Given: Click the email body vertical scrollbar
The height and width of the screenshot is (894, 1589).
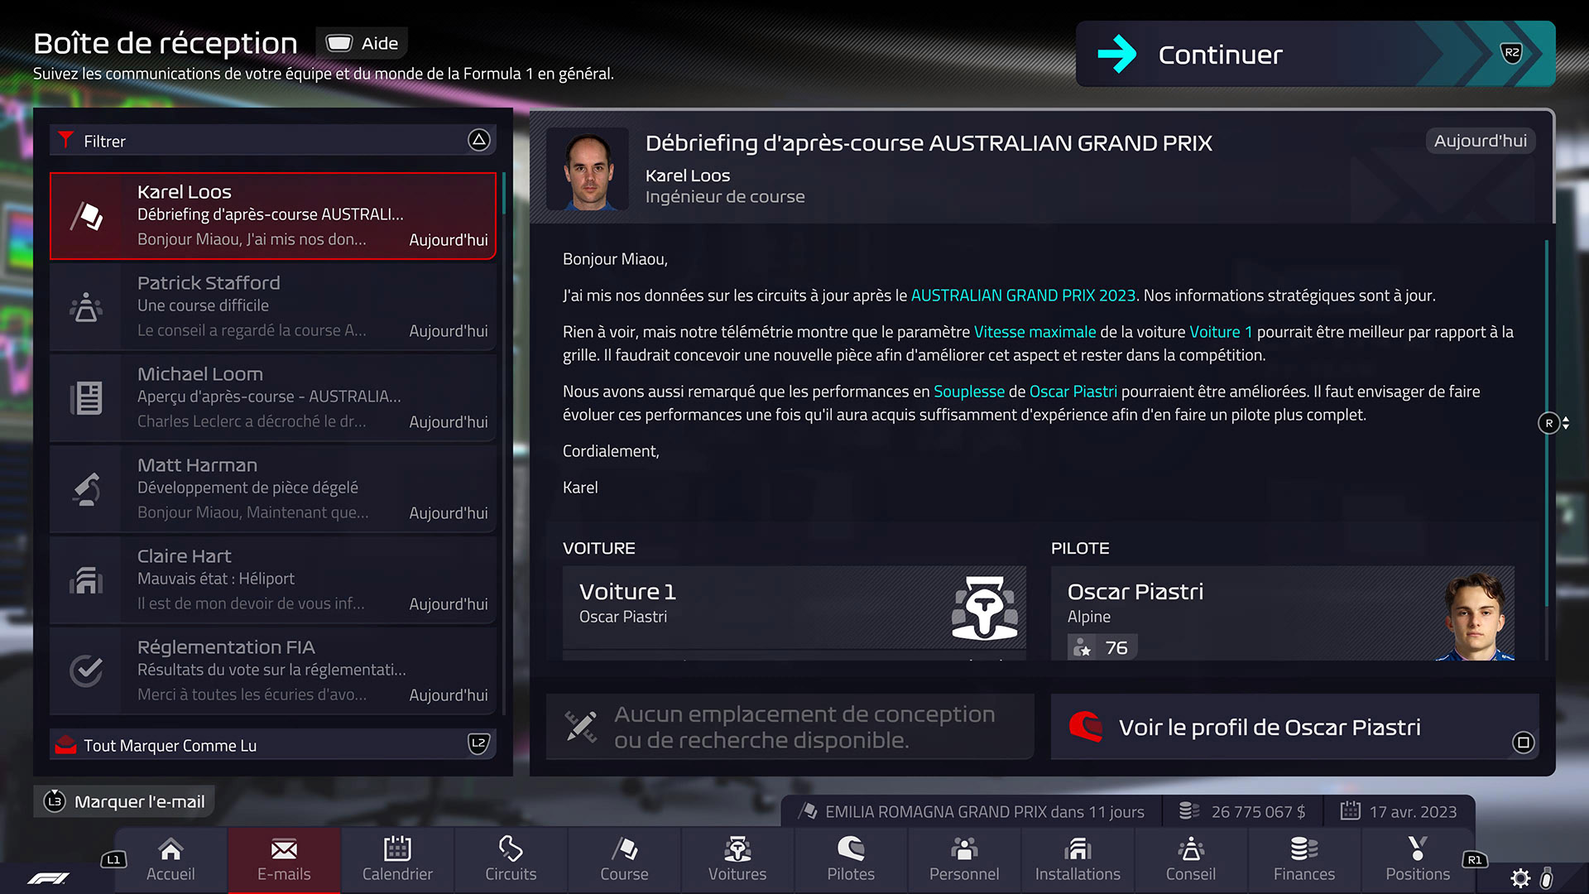Looking at the screenshot, I should 1546,422.
